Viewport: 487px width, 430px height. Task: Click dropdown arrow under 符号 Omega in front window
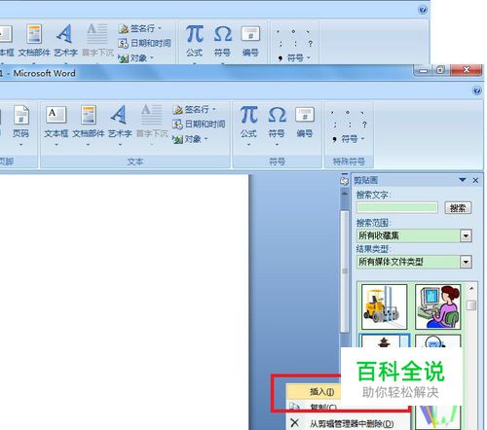click(x=277, y=145)
